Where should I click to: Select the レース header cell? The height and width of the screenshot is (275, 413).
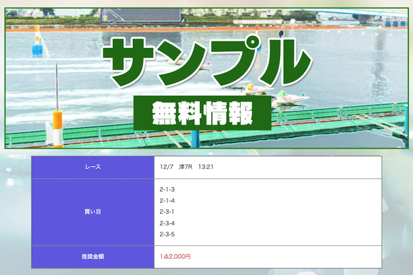tap(92, 167)
